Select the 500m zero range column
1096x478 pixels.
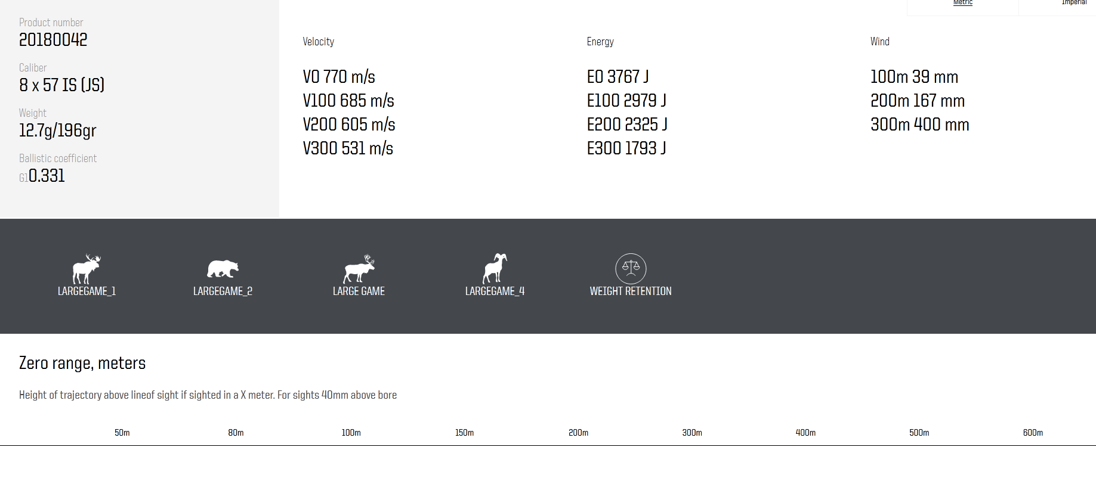(919, 433)
